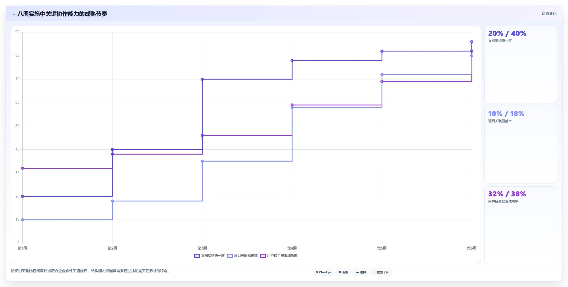Click the Chart.js tag chip

[323, 272]
